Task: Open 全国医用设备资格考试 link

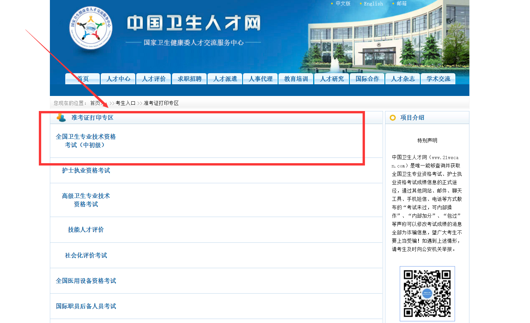Action: pos(86,281)
